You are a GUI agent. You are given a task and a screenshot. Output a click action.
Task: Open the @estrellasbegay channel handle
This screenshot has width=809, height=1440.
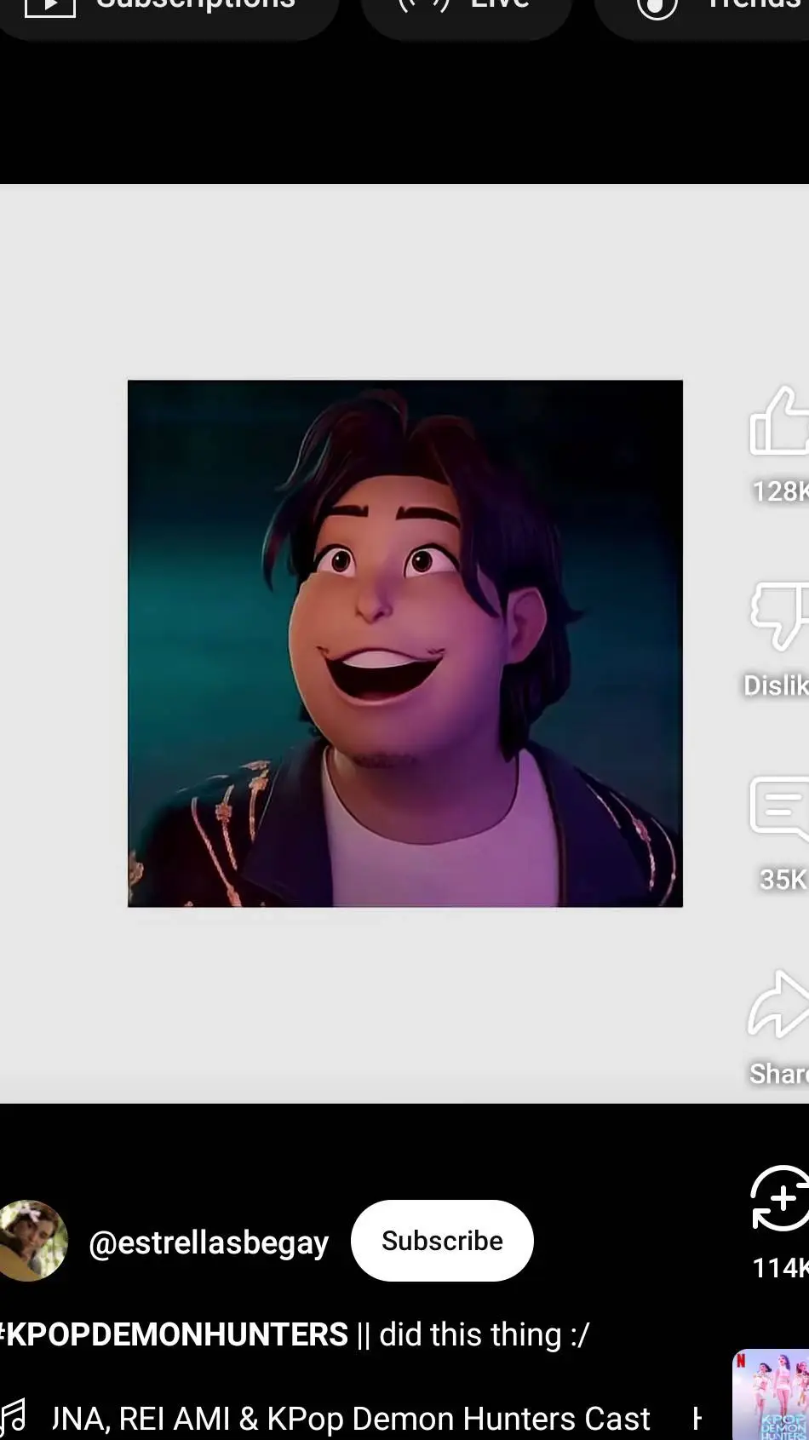pyautogui.click(x=209, y=1242)
